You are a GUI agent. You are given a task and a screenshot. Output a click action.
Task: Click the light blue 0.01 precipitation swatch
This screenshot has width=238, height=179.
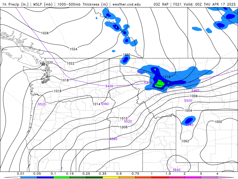29,178
